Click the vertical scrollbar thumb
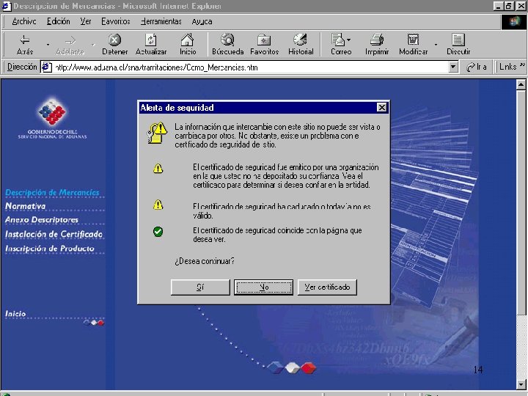528x396 pixels. [521, 202]
